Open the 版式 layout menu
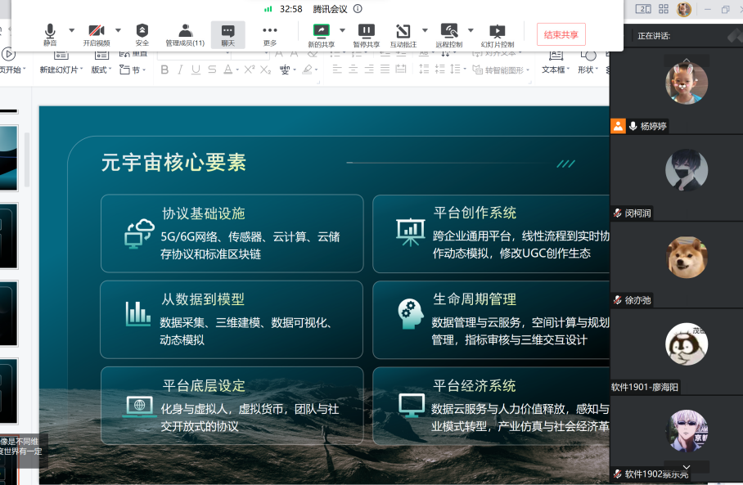This screenshot has width=743, height=485. [x=101, y=70]
